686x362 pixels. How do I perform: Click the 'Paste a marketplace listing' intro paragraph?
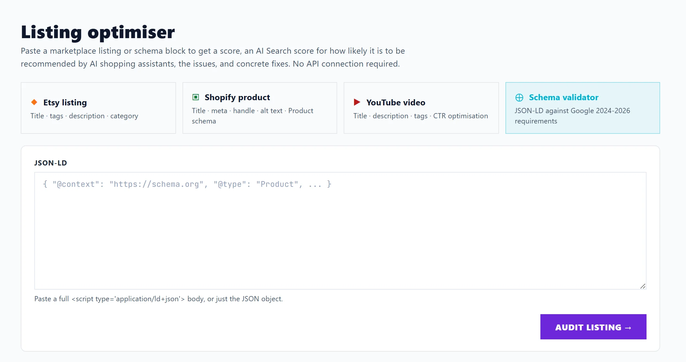(213, 57)
